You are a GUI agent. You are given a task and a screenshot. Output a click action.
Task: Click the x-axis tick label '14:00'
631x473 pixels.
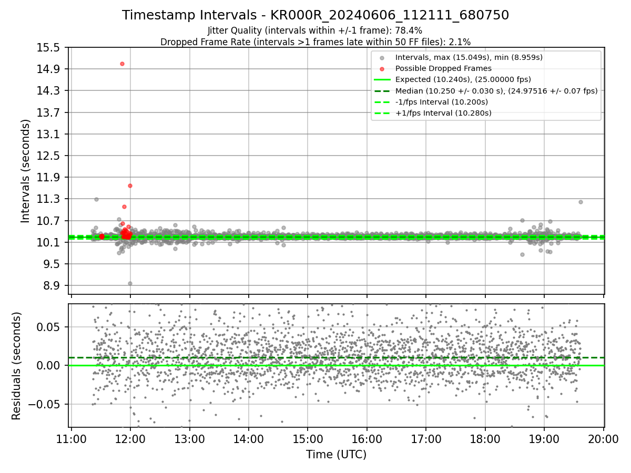point(249,439)
